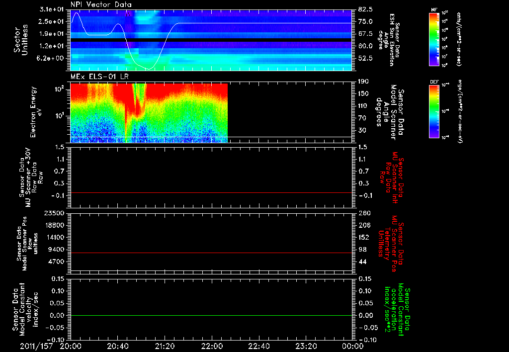This screenshot has width=509, height=352.
Task: Click the NPI Vector Data title
Action: pos(101,5)
